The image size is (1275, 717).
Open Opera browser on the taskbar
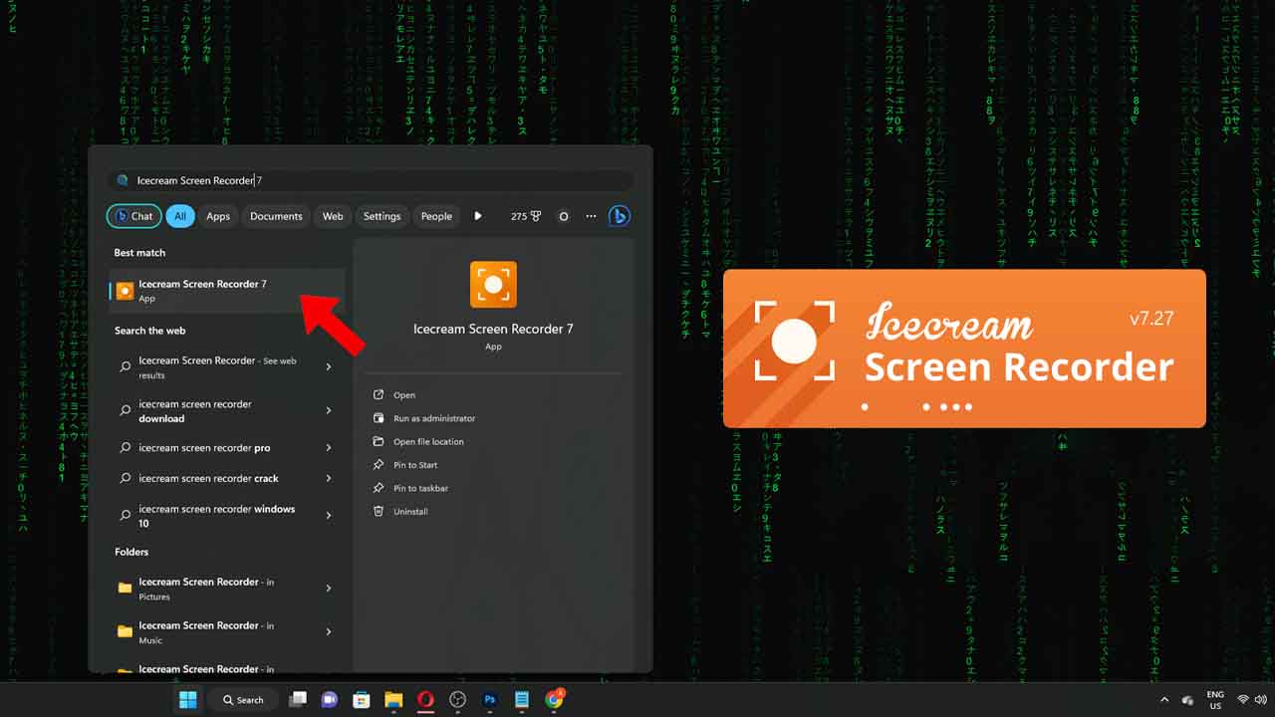(425, 700)
